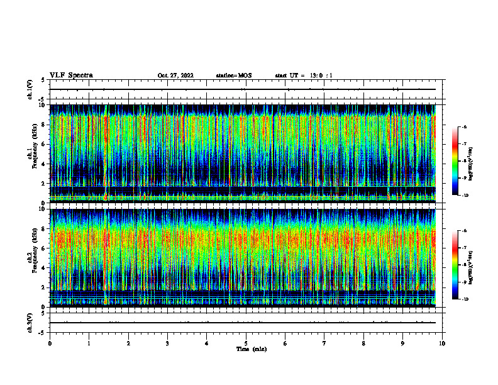Click the "Time (min)" x-axis label
This screenshot has height=385, width=498.
click(252, 349)
